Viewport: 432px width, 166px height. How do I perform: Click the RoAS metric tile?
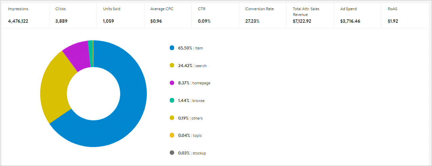point(405,15)
